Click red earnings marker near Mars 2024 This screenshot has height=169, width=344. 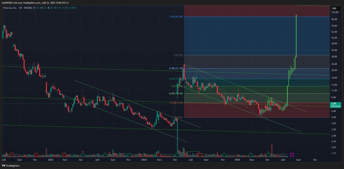[x=158, y=155]
